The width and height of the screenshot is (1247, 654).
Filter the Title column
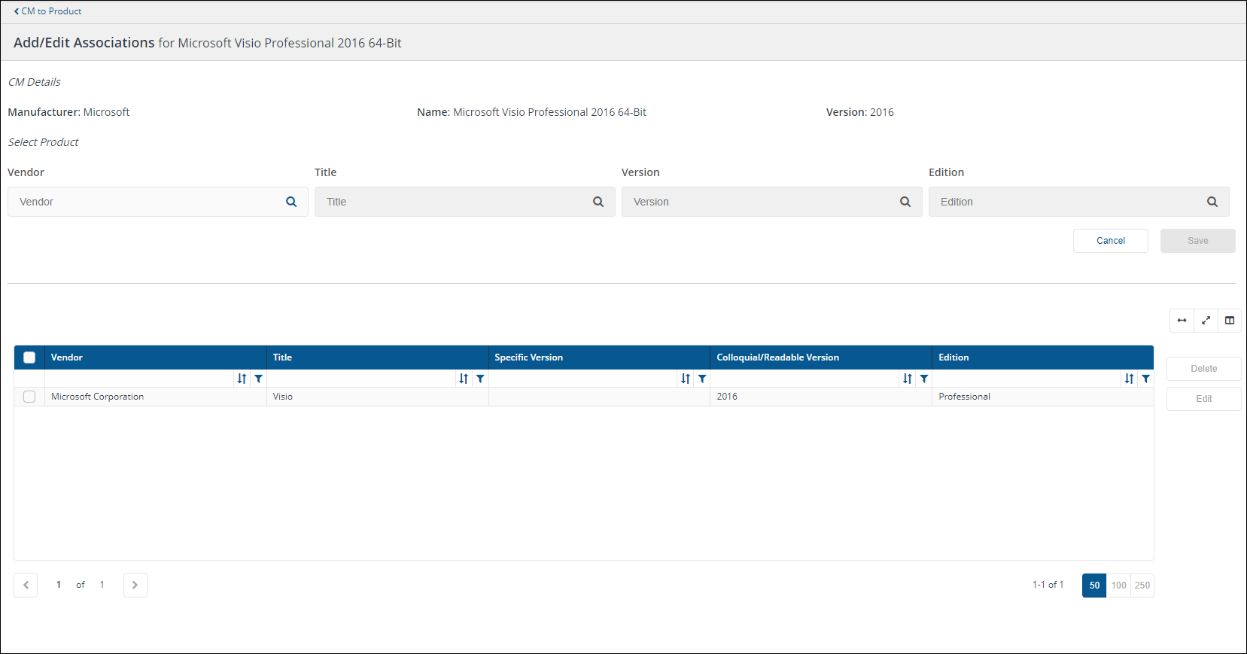480,379
